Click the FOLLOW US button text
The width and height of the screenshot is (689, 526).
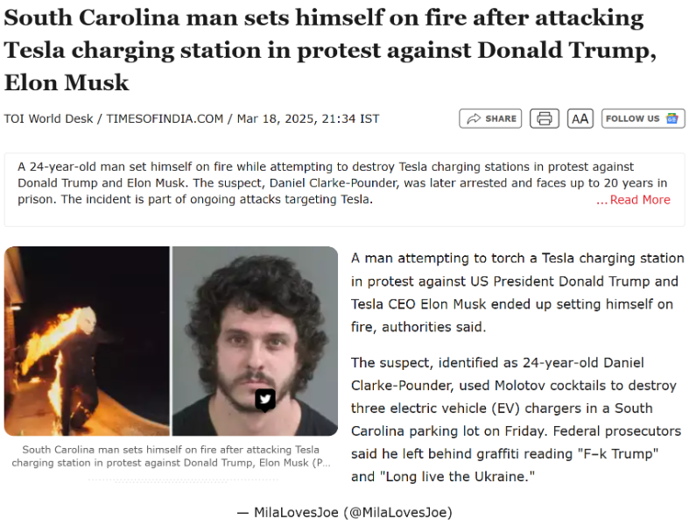click(632, 118)
